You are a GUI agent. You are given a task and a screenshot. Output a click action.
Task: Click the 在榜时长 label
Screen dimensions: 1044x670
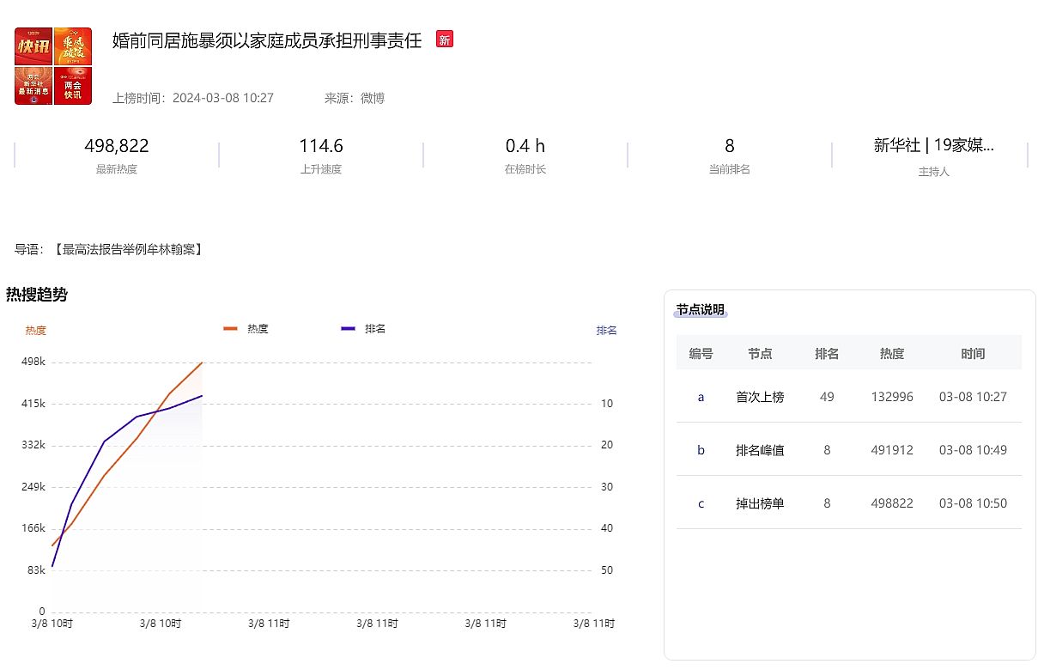(525, 169)
